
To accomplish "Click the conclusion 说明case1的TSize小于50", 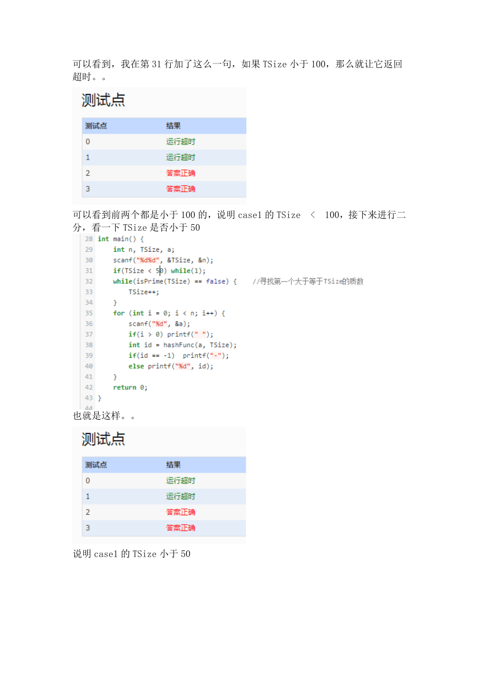I will 132,553.
